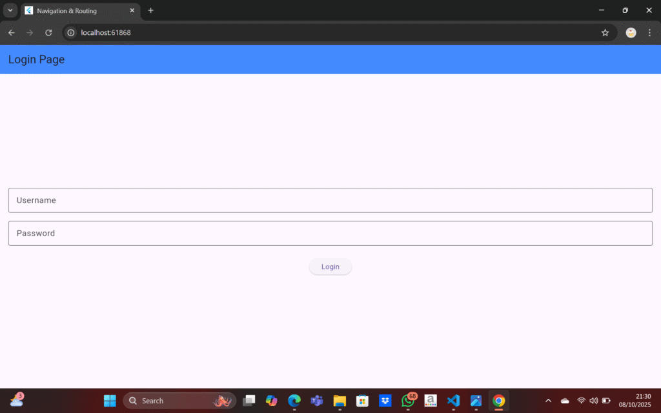Screen dimensions: 661x413
Task: Open Visual Studio Code from the taskbar
Action: coord(453,401)
